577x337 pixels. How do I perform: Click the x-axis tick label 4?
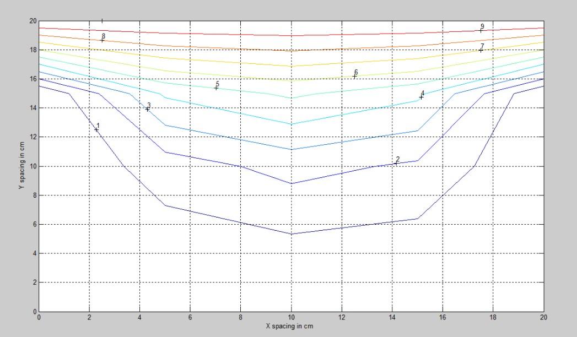point(140,318)
